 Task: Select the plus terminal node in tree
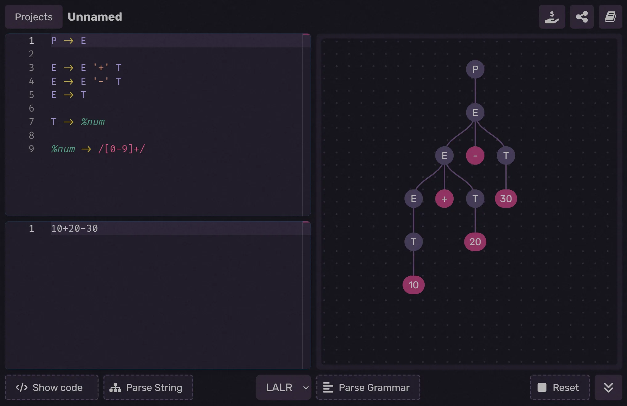pyautogui.click(x=444, y=199)
